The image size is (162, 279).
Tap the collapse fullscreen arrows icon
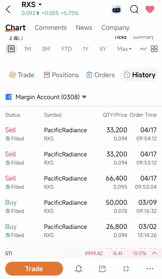(126, 269)
